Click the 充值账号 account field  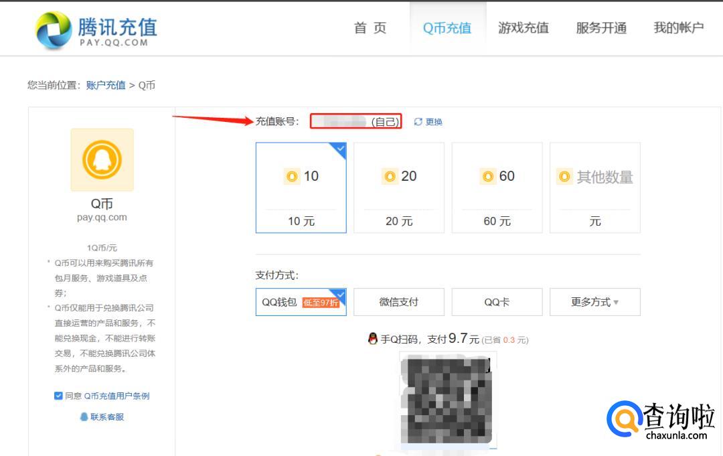[355, 121]
